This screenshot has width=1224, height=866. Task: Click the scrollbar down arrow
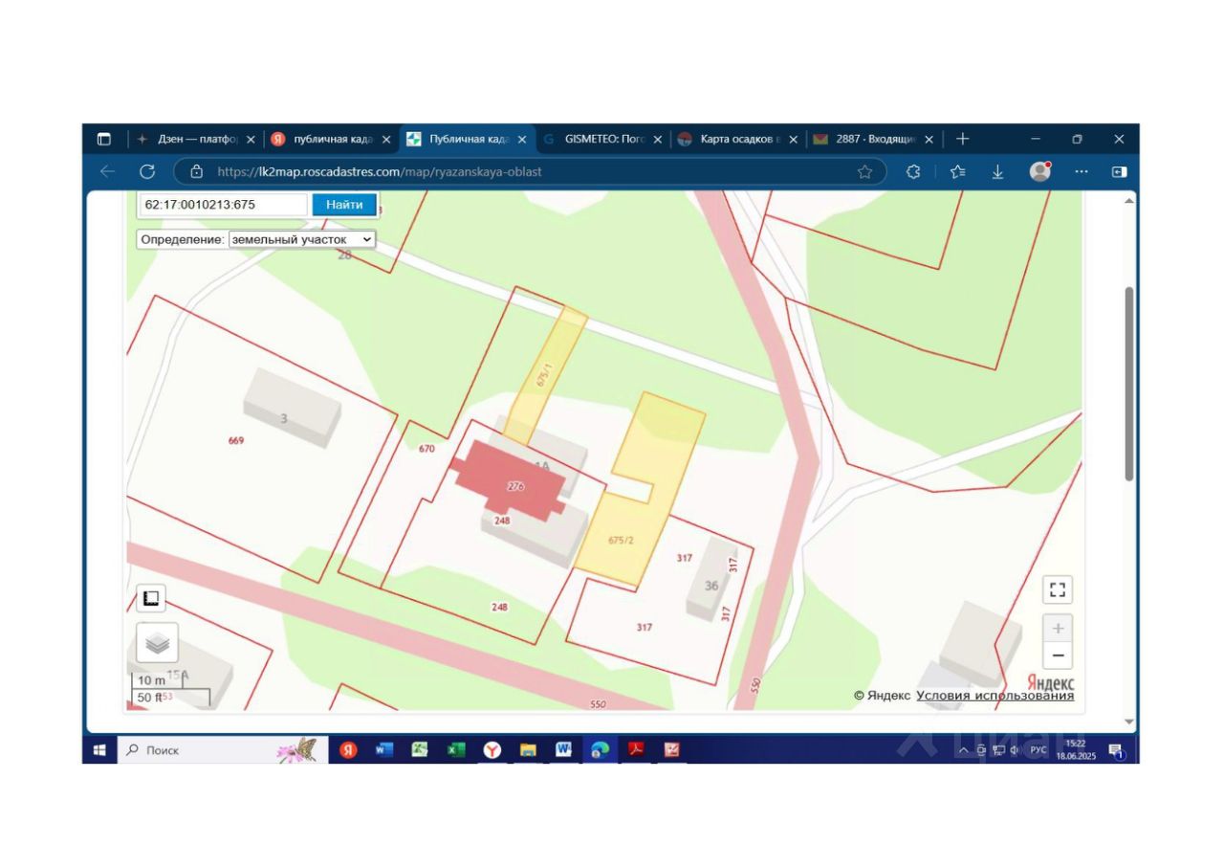click(x=1129, y=722)
